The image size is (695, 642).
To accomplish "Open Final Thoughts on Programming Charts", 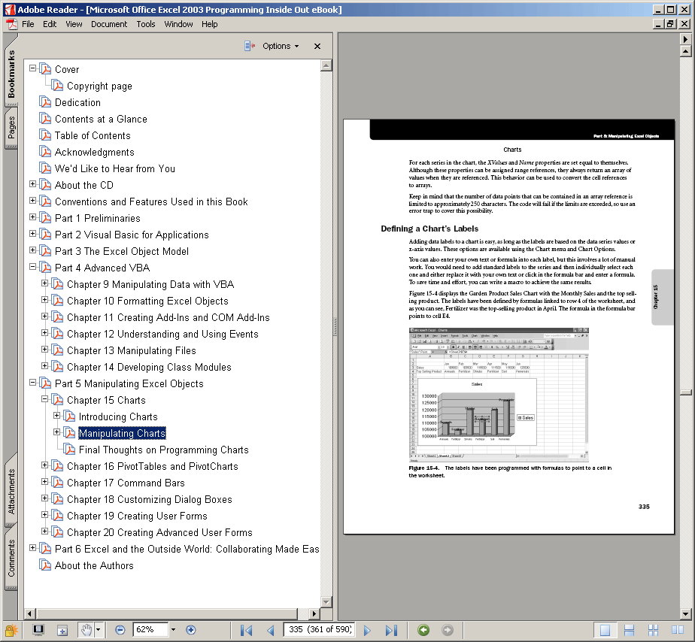I will point(163,450).
